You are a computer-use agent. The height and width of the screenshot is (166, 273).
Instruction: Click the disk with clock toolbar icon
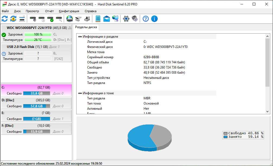42,19
